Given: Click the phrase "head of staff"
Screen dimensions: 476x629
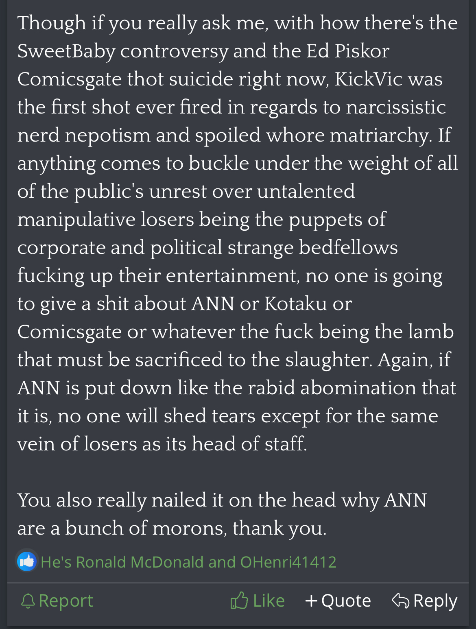Looking at the screenshot, I should coord(249,444).
